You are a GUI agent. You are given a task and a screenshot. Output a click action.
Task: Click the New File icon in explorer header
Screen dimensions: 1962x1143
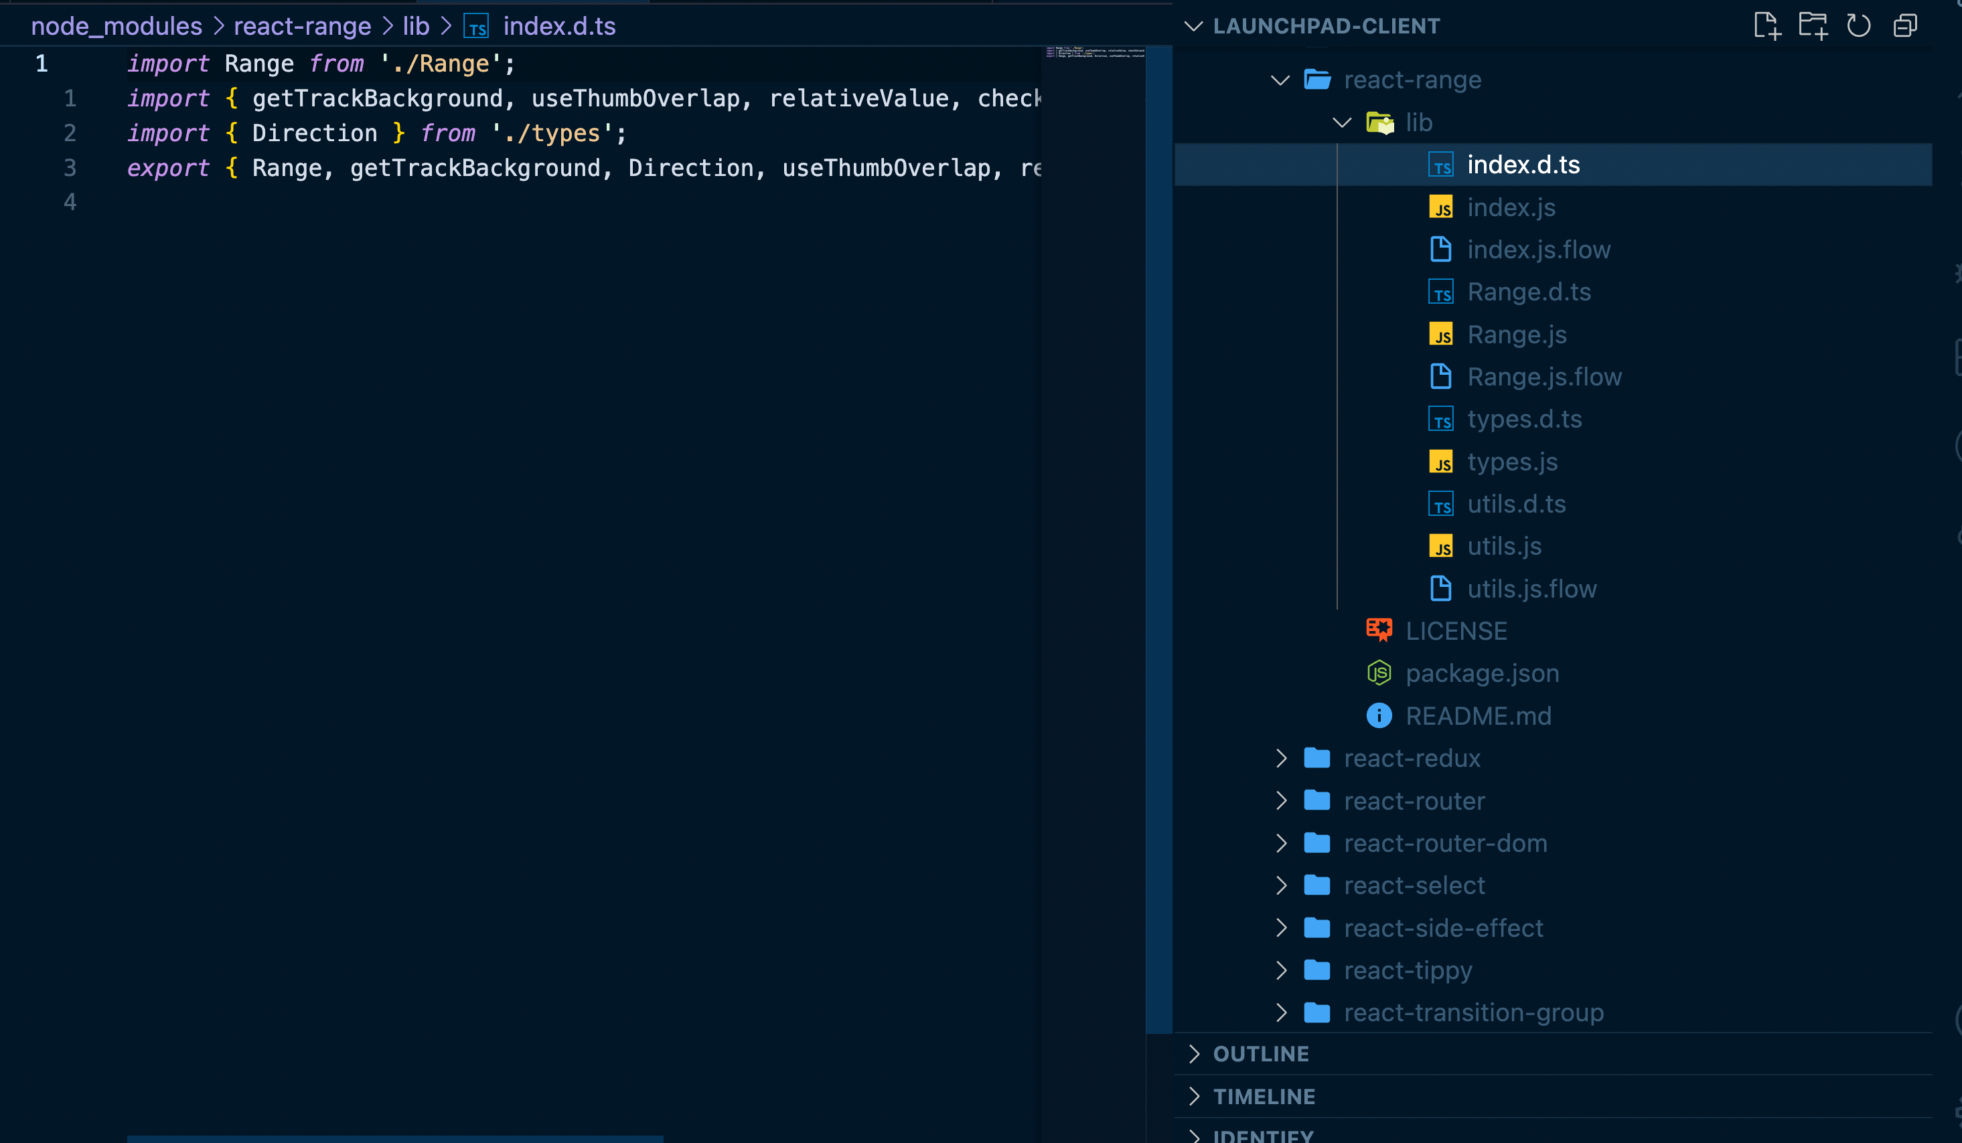click(1766, 25)
